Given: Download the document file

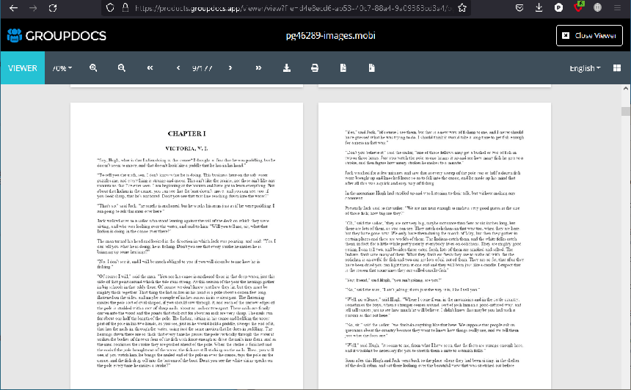Looking at the screenshot, I should pos(287,68).
